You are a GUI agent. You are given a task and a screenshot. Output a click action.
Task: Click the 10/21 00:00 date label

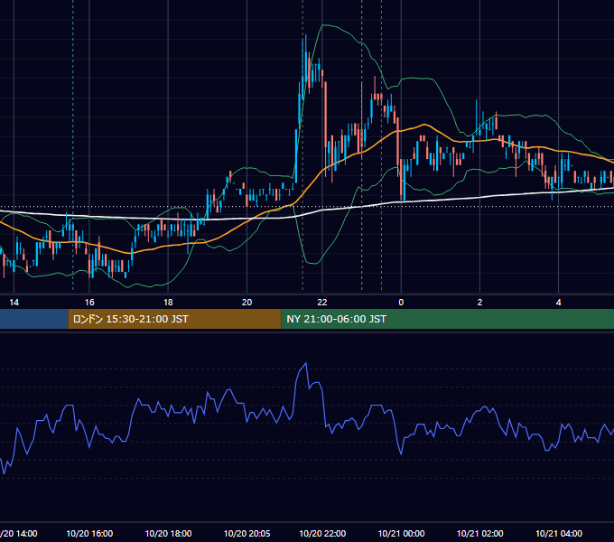pyautogui.click(x=402, y=533)
